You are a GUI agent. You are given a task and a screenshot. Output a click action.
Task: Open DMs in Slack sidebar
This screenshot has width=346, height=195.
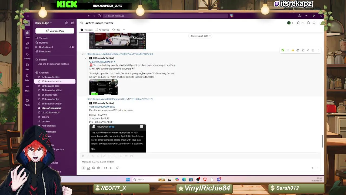pyautogui.click(x=27, y=45)
